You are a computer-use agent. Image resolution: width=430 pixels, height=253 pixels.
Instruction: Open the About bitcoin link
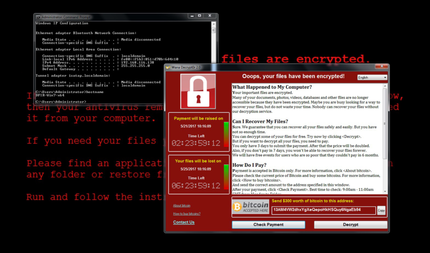(x=182, y=205)
